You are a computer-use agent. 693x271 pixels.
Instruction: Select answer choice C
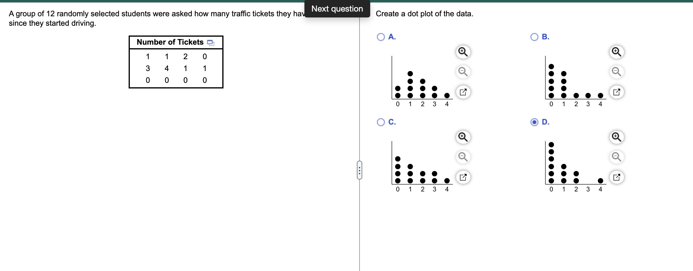click(381, 122)
